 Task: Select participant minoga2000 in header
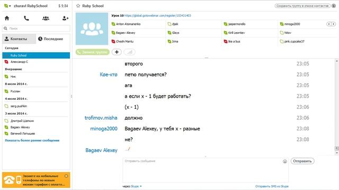(290, 24)
